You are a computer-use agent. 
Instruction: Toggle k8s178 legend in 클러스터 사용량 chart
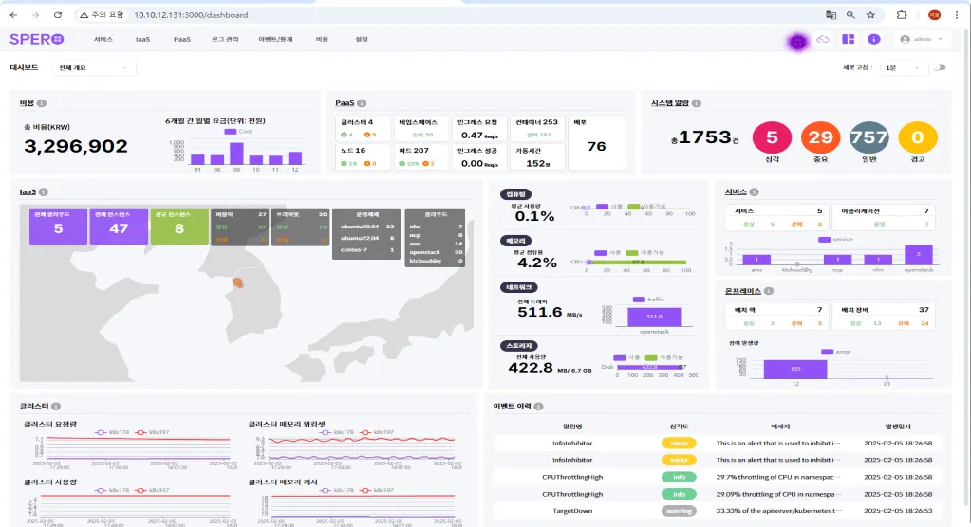click(x=112, y=490)
